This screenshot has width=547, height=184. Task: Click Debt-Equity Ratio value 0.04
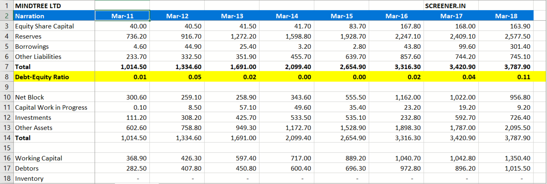coord(469,77)
